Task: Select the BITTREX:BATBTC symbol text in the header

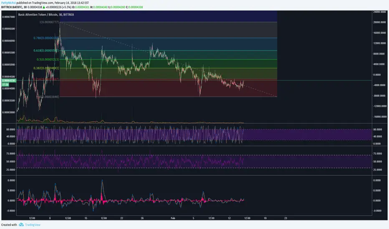Action: [12, 7]
